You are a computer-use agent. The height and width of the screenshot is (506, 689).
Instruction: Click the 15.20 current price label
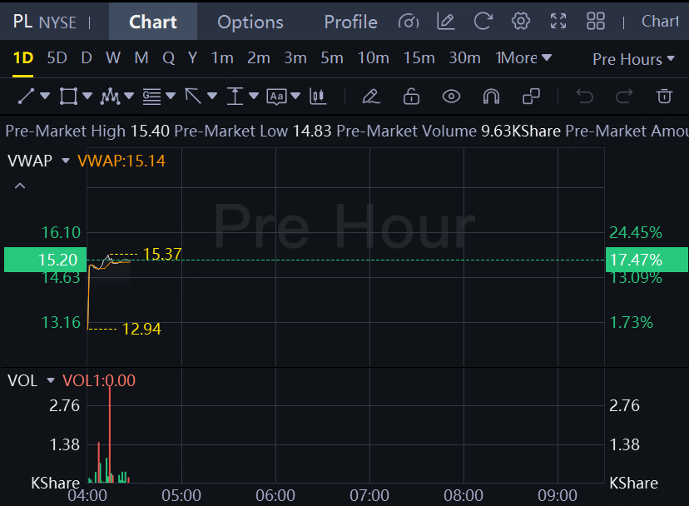point(45,260)
